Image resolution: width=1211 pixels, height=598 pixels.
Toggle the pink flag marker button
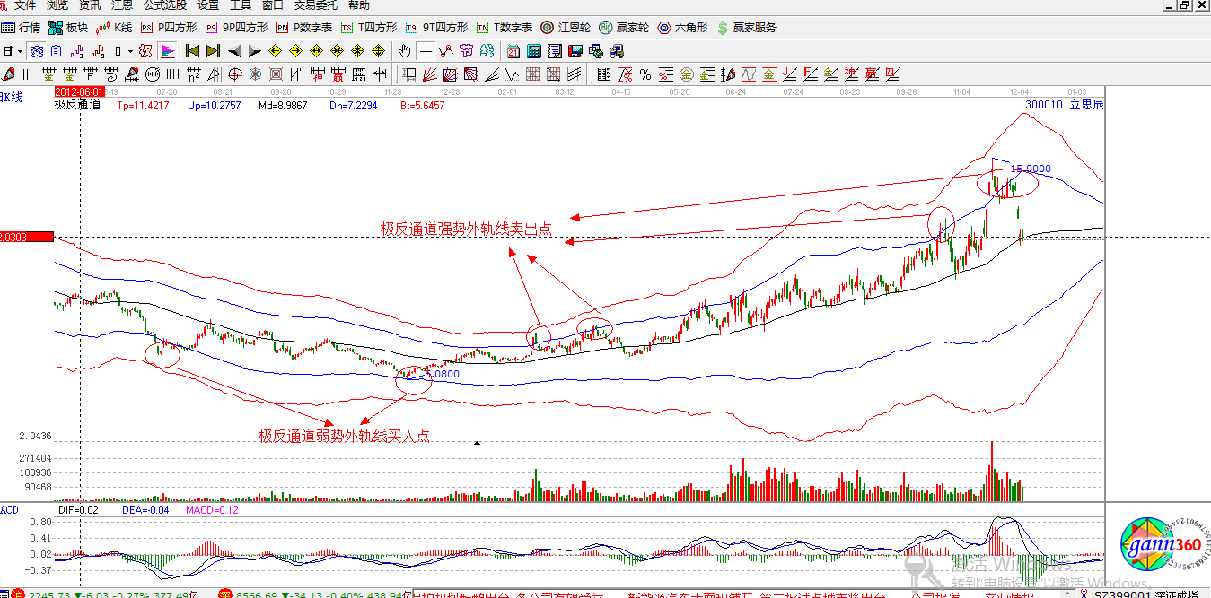click(x=167, y=50)
